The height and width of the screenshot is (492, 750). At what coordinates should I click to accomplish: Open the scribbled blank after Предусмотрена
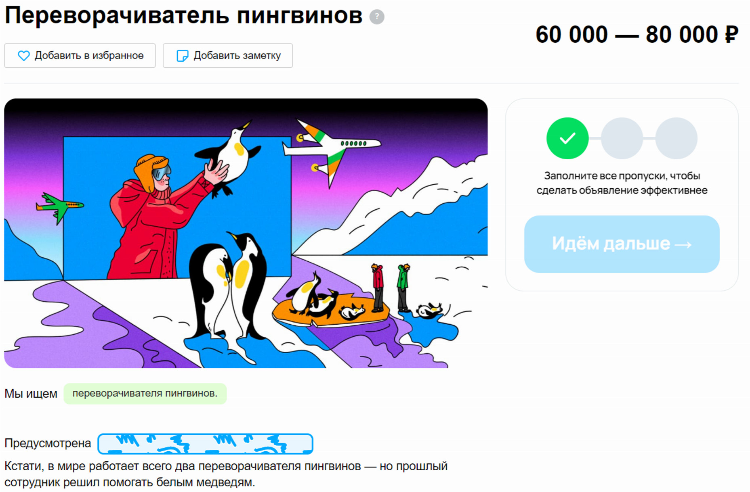[x=205, y=444]
